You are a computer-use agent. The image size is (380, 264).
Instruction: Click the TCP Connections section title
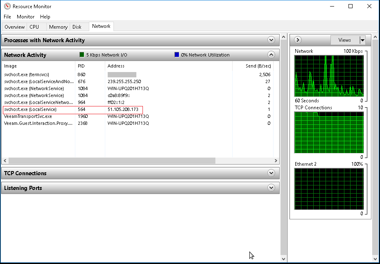[x=25, y=173]
